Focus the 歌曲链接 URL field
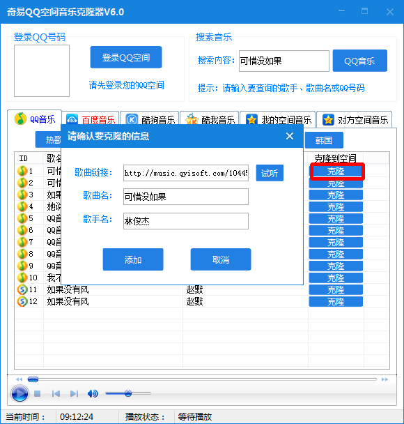This screenshot has width=404, height=424. tap(186, 173)
